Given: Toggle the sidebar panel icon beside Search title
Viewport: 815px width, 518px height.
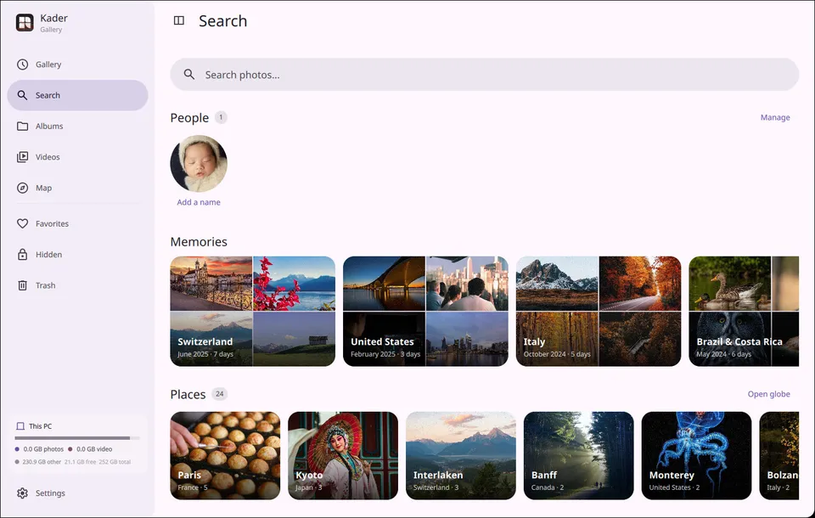Looking at the screenshot, I should coord(179,20).
